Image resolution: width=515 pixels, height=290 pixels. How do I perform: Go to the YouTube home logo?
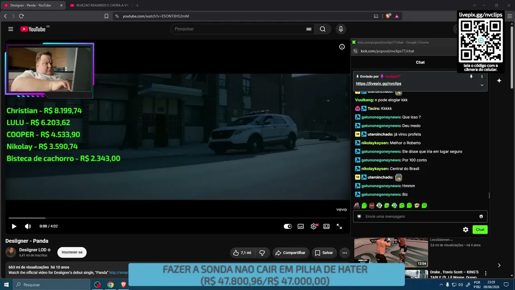coord(33,29)
